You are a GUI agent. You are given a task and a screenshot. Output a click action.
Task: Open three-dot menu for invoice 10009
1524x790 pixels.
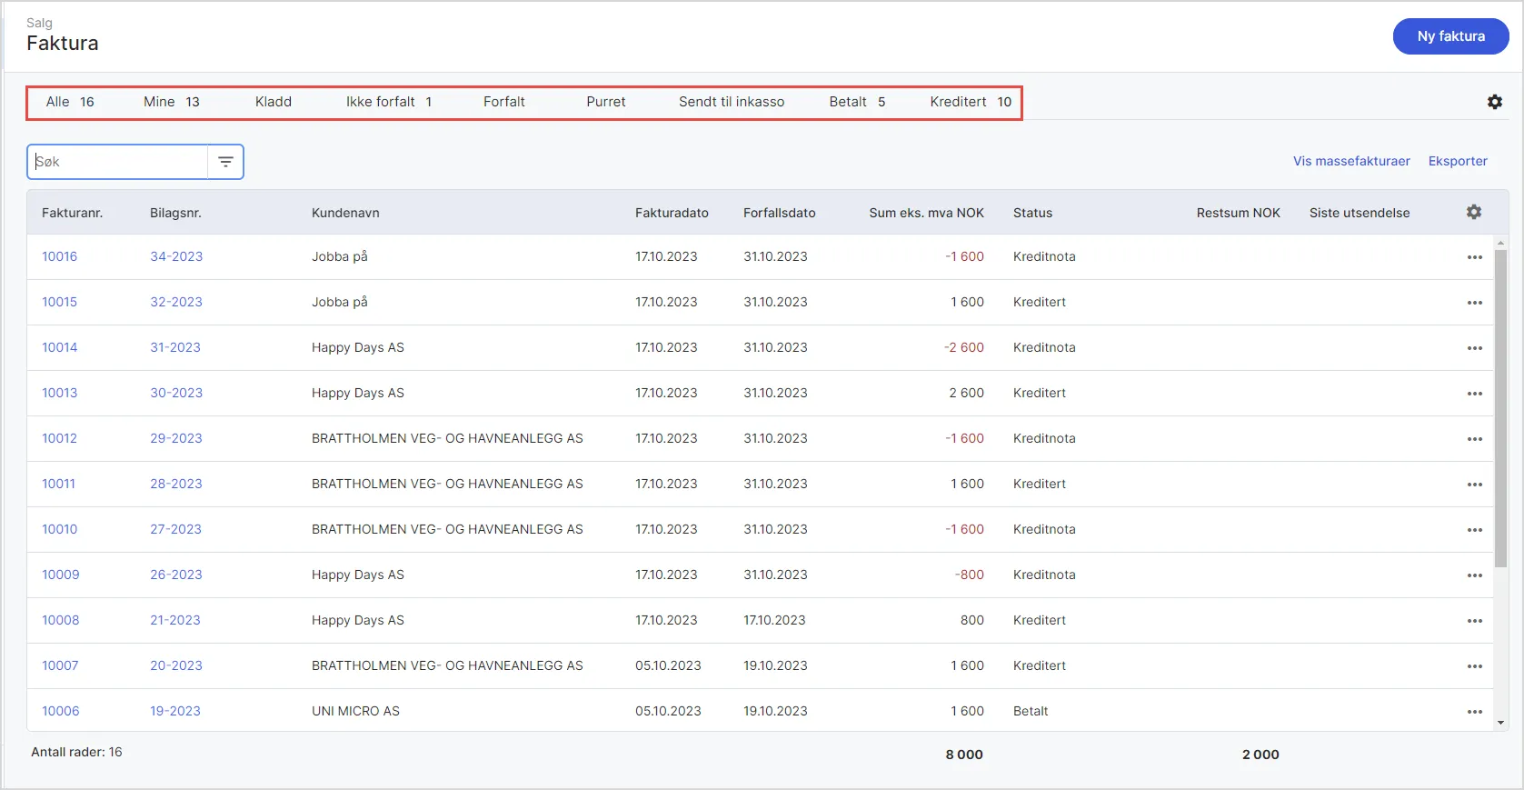(x=1474, y=575)
